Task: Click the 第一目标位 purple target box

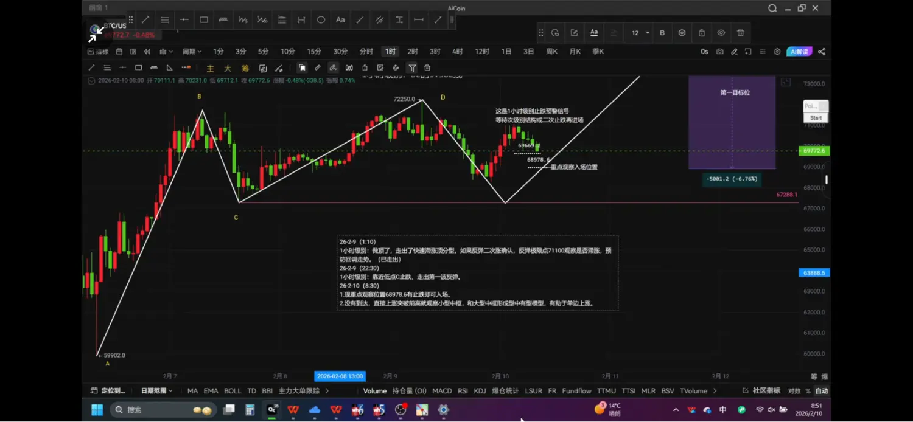Action: (x=732, y=122)
